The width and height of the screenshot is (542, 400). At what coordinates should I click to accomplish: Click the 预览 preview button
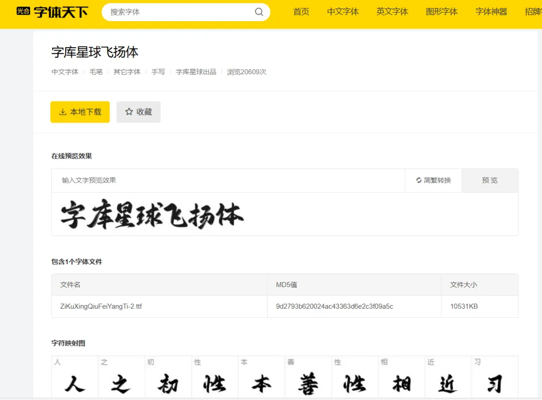pyautogui.click(x=490, y=181)
